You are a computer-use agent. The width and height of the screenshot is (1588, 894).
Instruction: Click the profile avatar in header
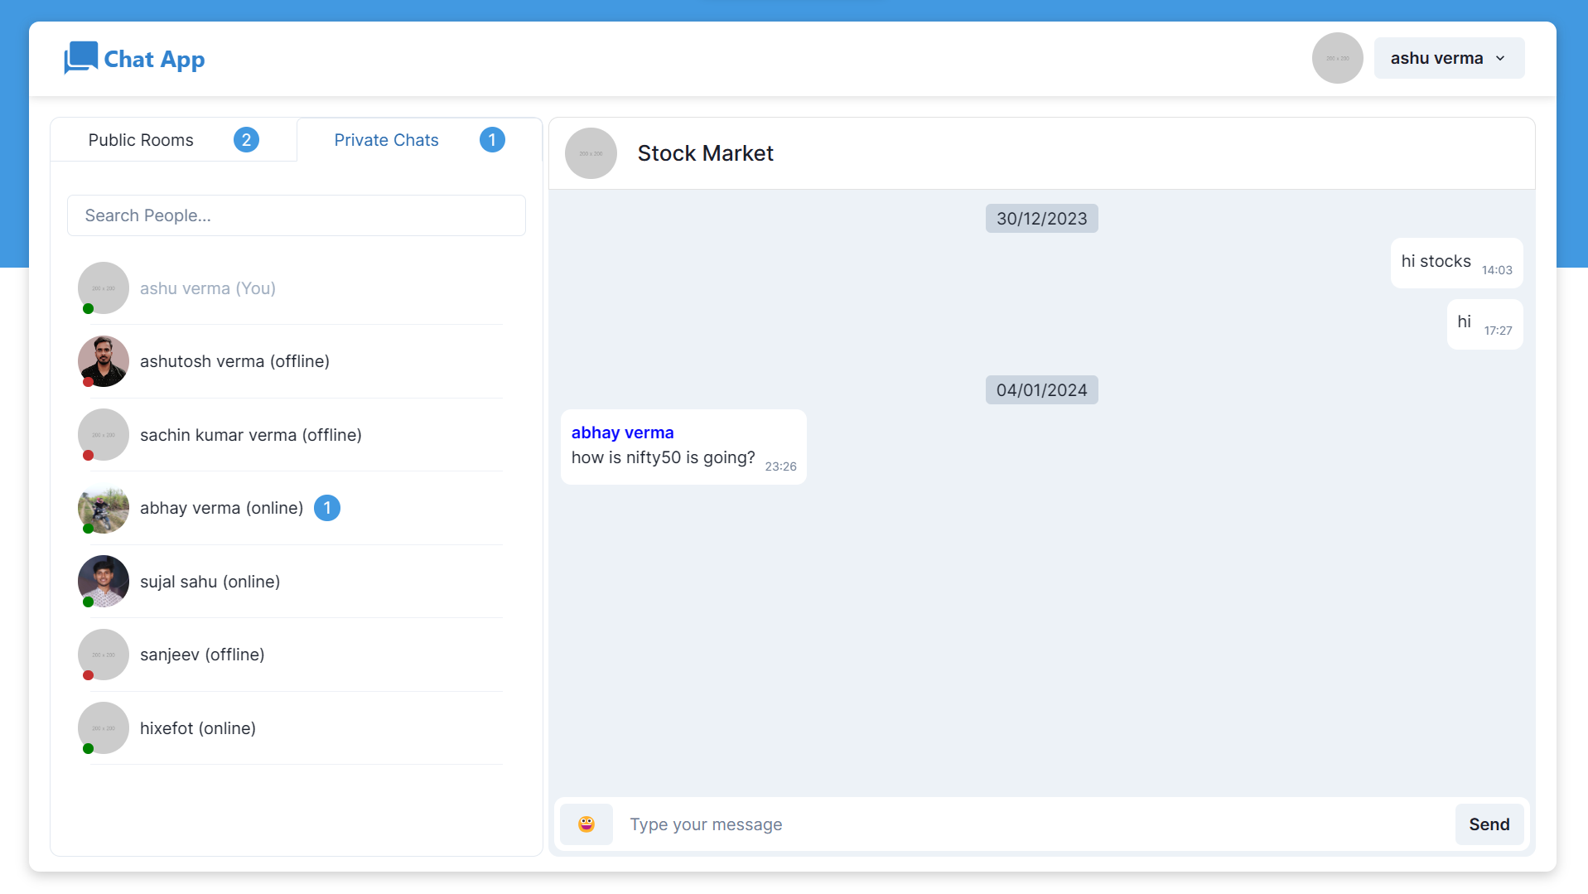point(1337,58)
